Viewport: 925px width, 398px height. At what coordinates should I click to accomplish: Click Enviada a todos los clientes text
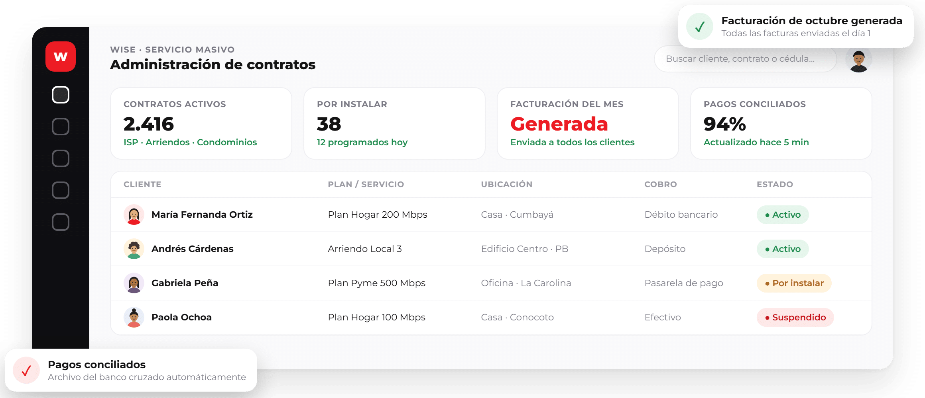point(572,142)
